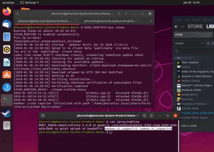
Task: Open the Files manager dock icon
Action: click(x=7, y=37)
